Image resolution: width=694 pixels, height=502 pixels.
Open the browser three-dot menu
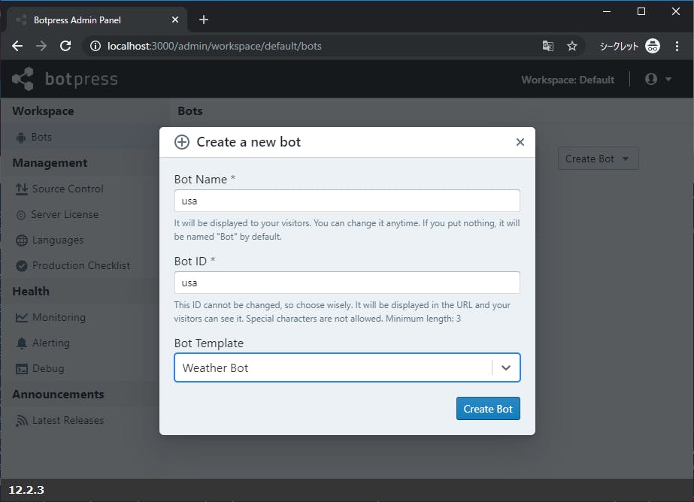coord(677,46)
